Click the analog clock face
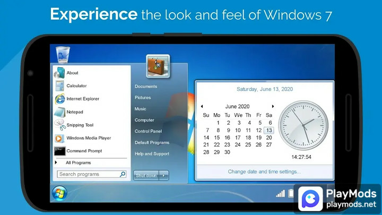The image size is (382, 215). tap(303, 125)
